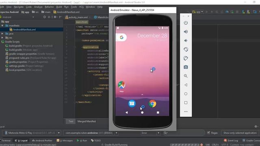
Task: Open app drawer with the up chevron
Action: 142,94
